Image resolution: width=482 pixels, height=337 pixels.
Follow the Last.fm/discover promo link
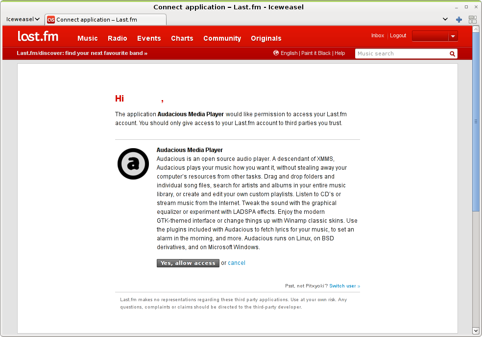82,53
